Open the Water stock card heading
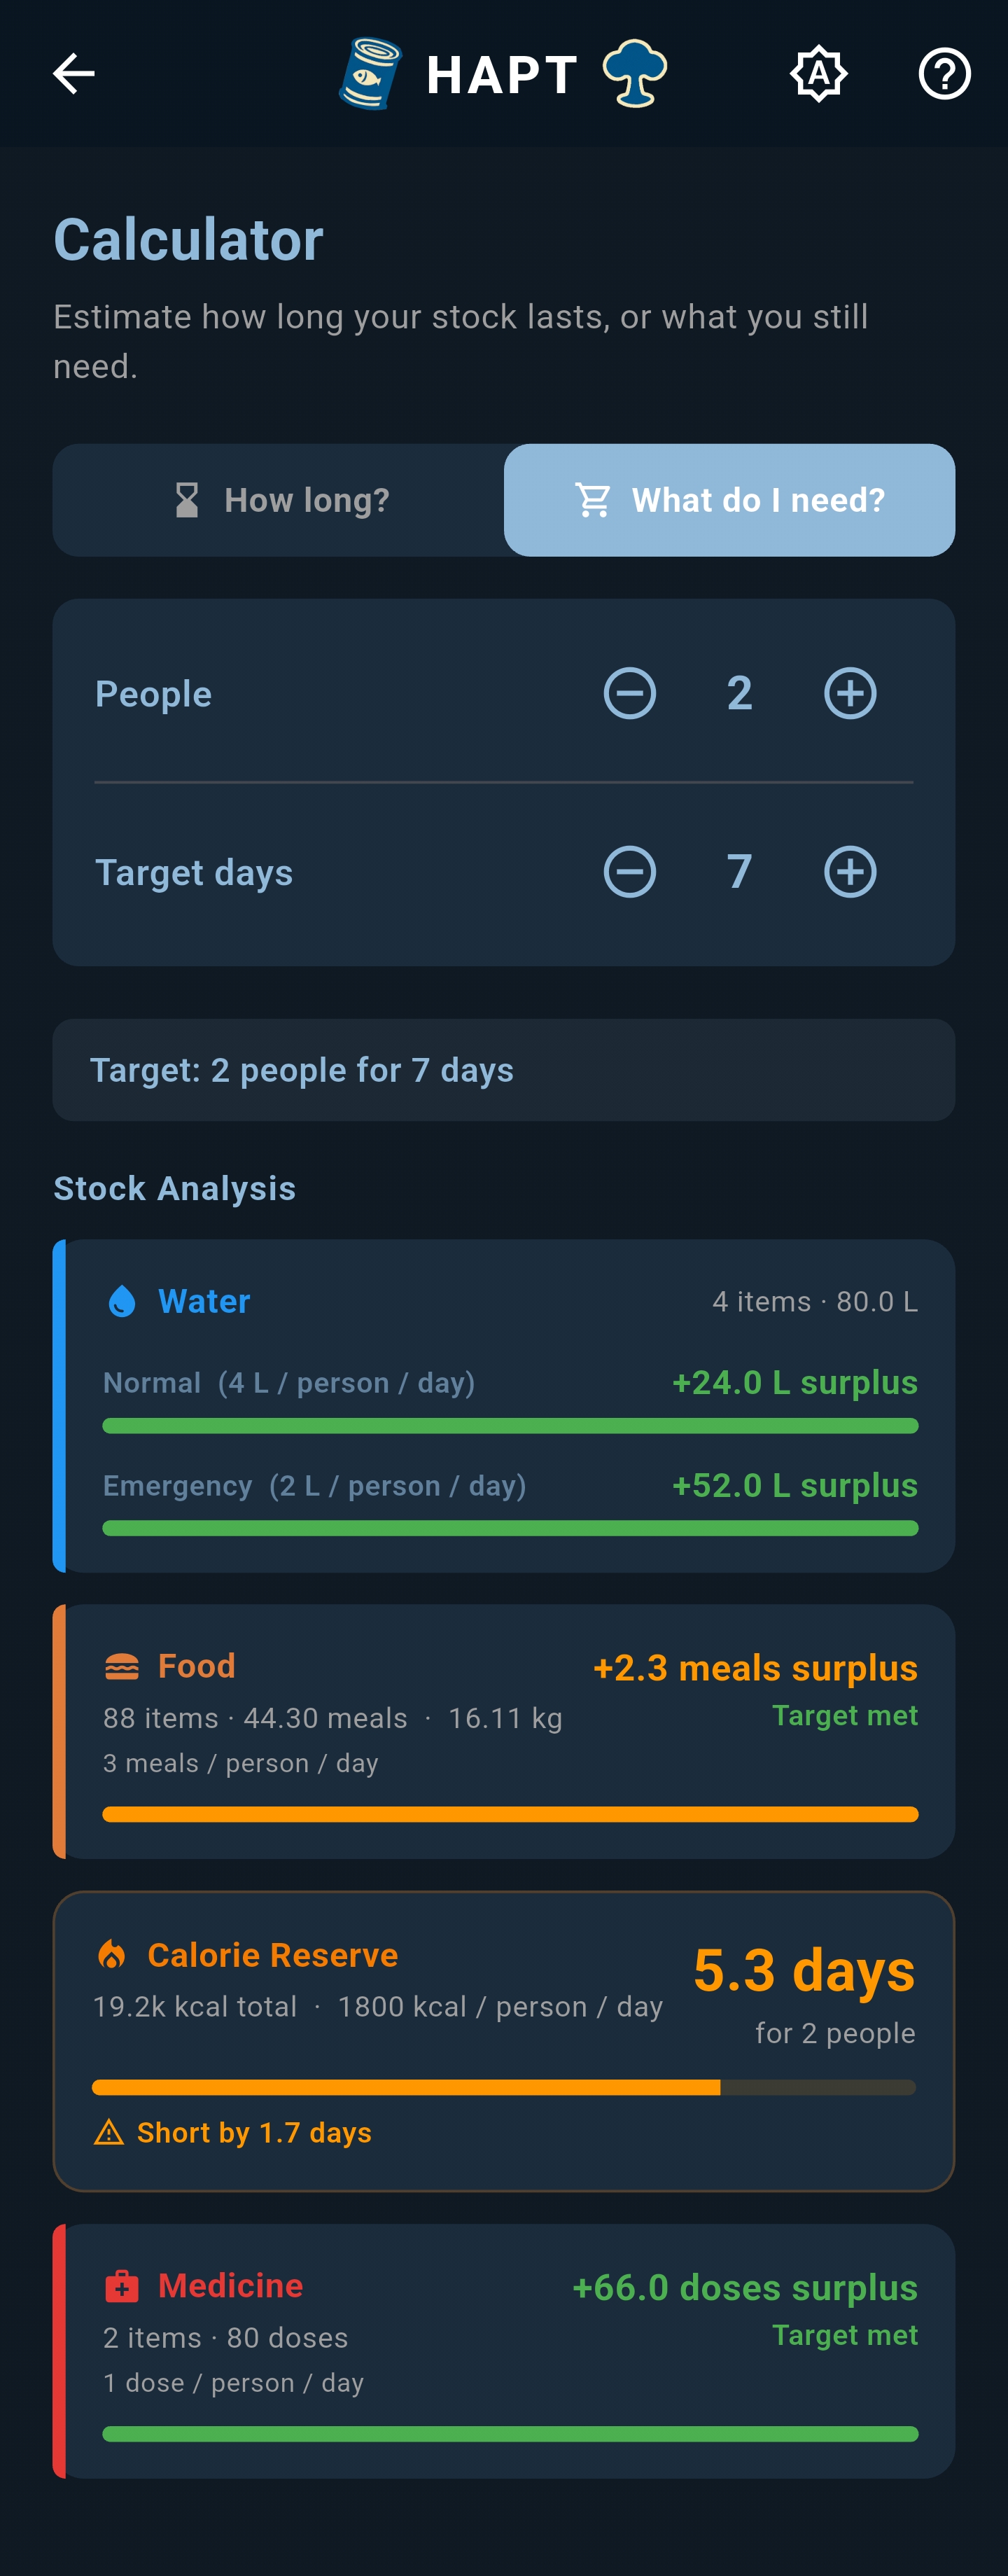The image size is (1008, 2576). pyautogui.click(x=204, y=1301)
